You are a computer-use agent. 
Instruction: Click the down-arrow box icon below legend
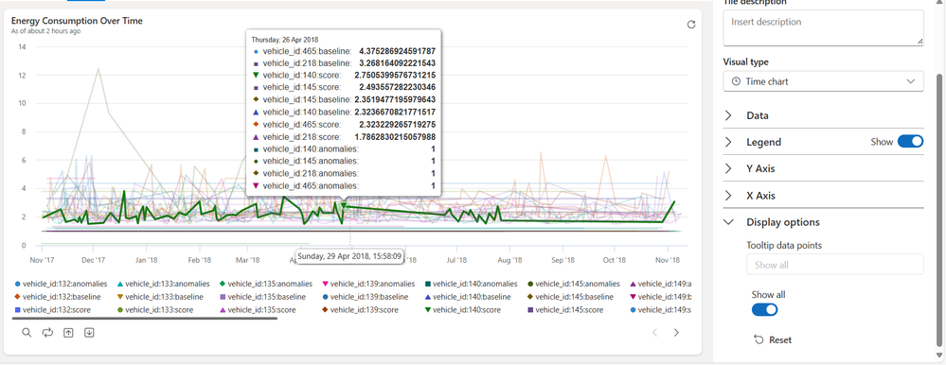click(89, 333)
